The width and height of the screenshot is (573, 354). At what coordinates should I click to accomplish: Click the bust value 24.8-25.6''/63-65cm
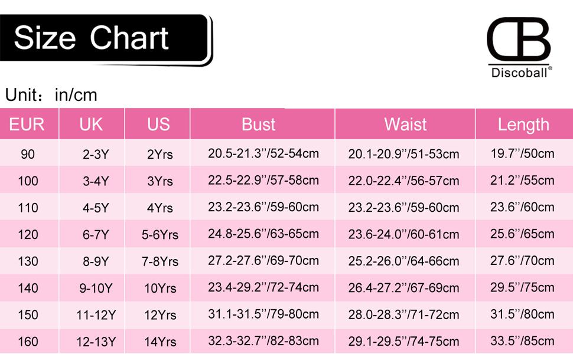pyautogui.click(x=263, y=234)
